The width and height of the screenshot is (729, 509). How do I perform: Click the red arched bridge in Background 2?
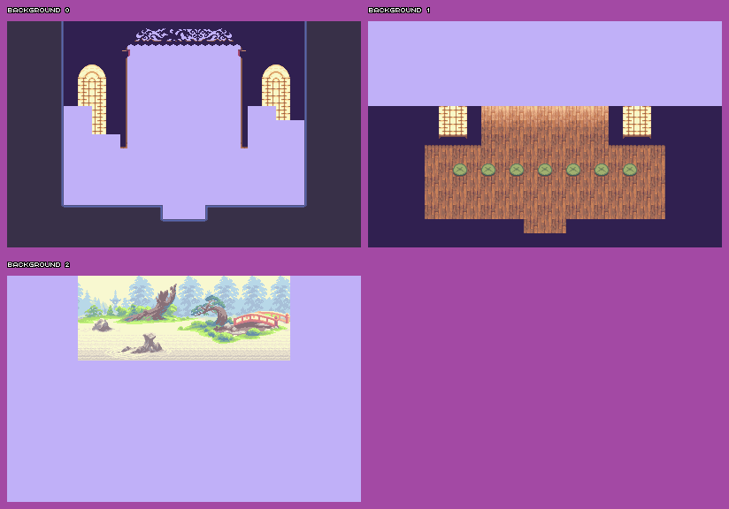pyautogui.click(x=261, y=319)
